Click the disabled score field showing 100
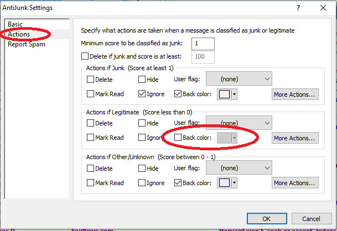 (x=203, y=57)
